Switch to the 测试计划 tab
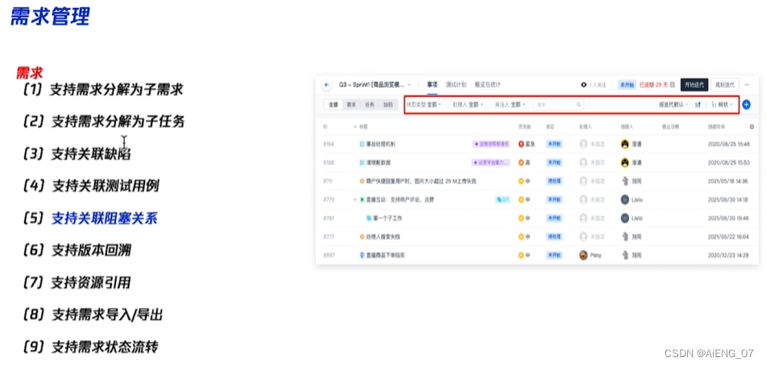Viewport: 766px width, 366px height. (456, 84)
